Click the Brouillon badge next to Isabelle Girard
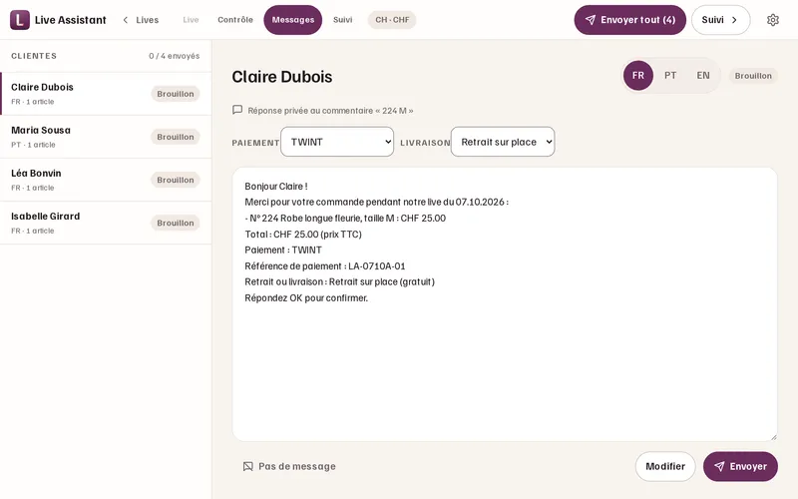Screen dimensions: 798x499 coord(176,223)
